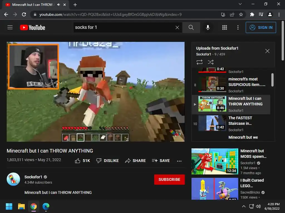Click the DISLIKE button

107,161
